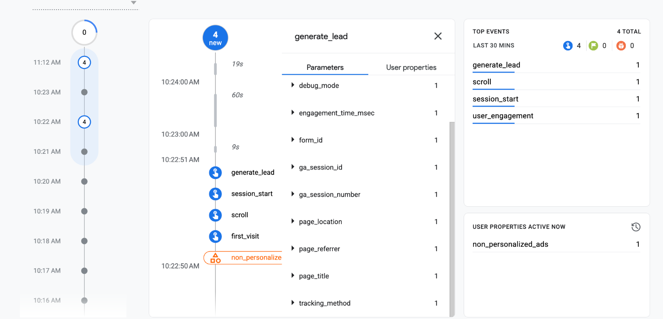Viewport: 663px width, 319px height.
Task: Click the seconds counter circle showing 0
Action: [x=84, y=33]
